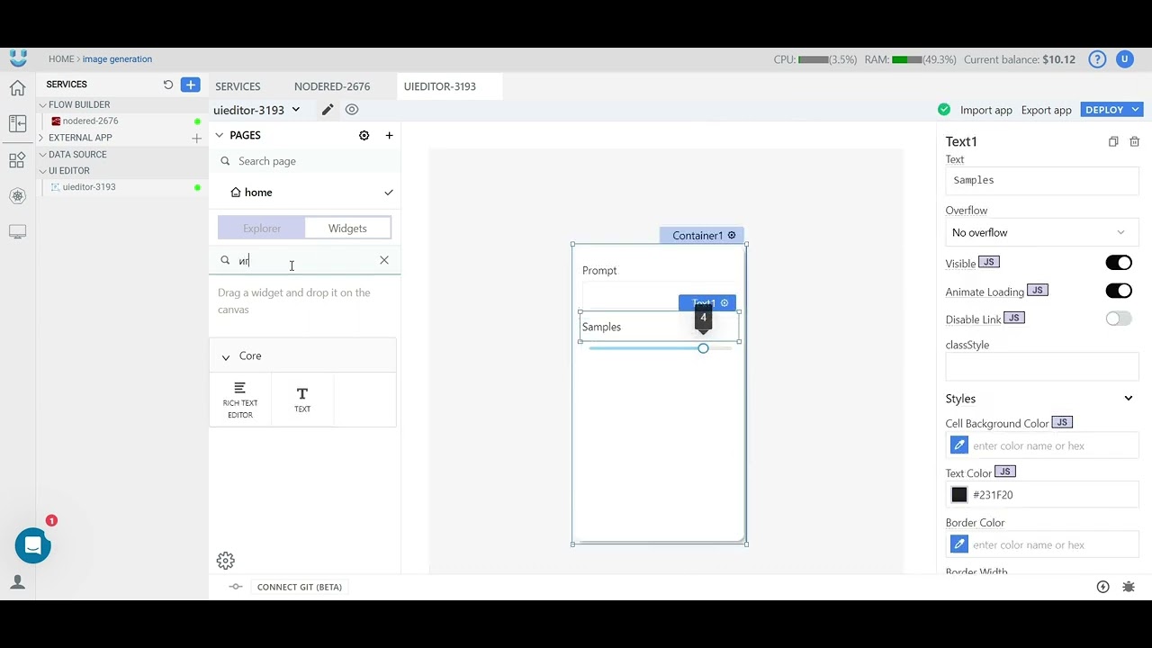1152x648 pixels.
Task: Collapse the UI Editor tree section
Action: point(42,171)
